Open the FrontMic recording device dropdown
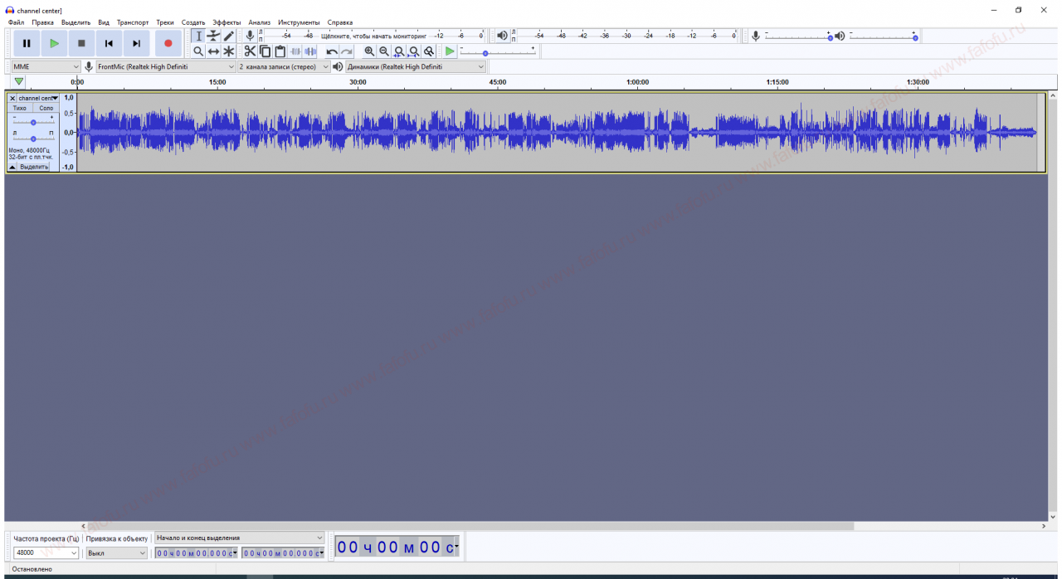Image resolution: width=1062 pixels, height=579 pixels. [166, 66]
